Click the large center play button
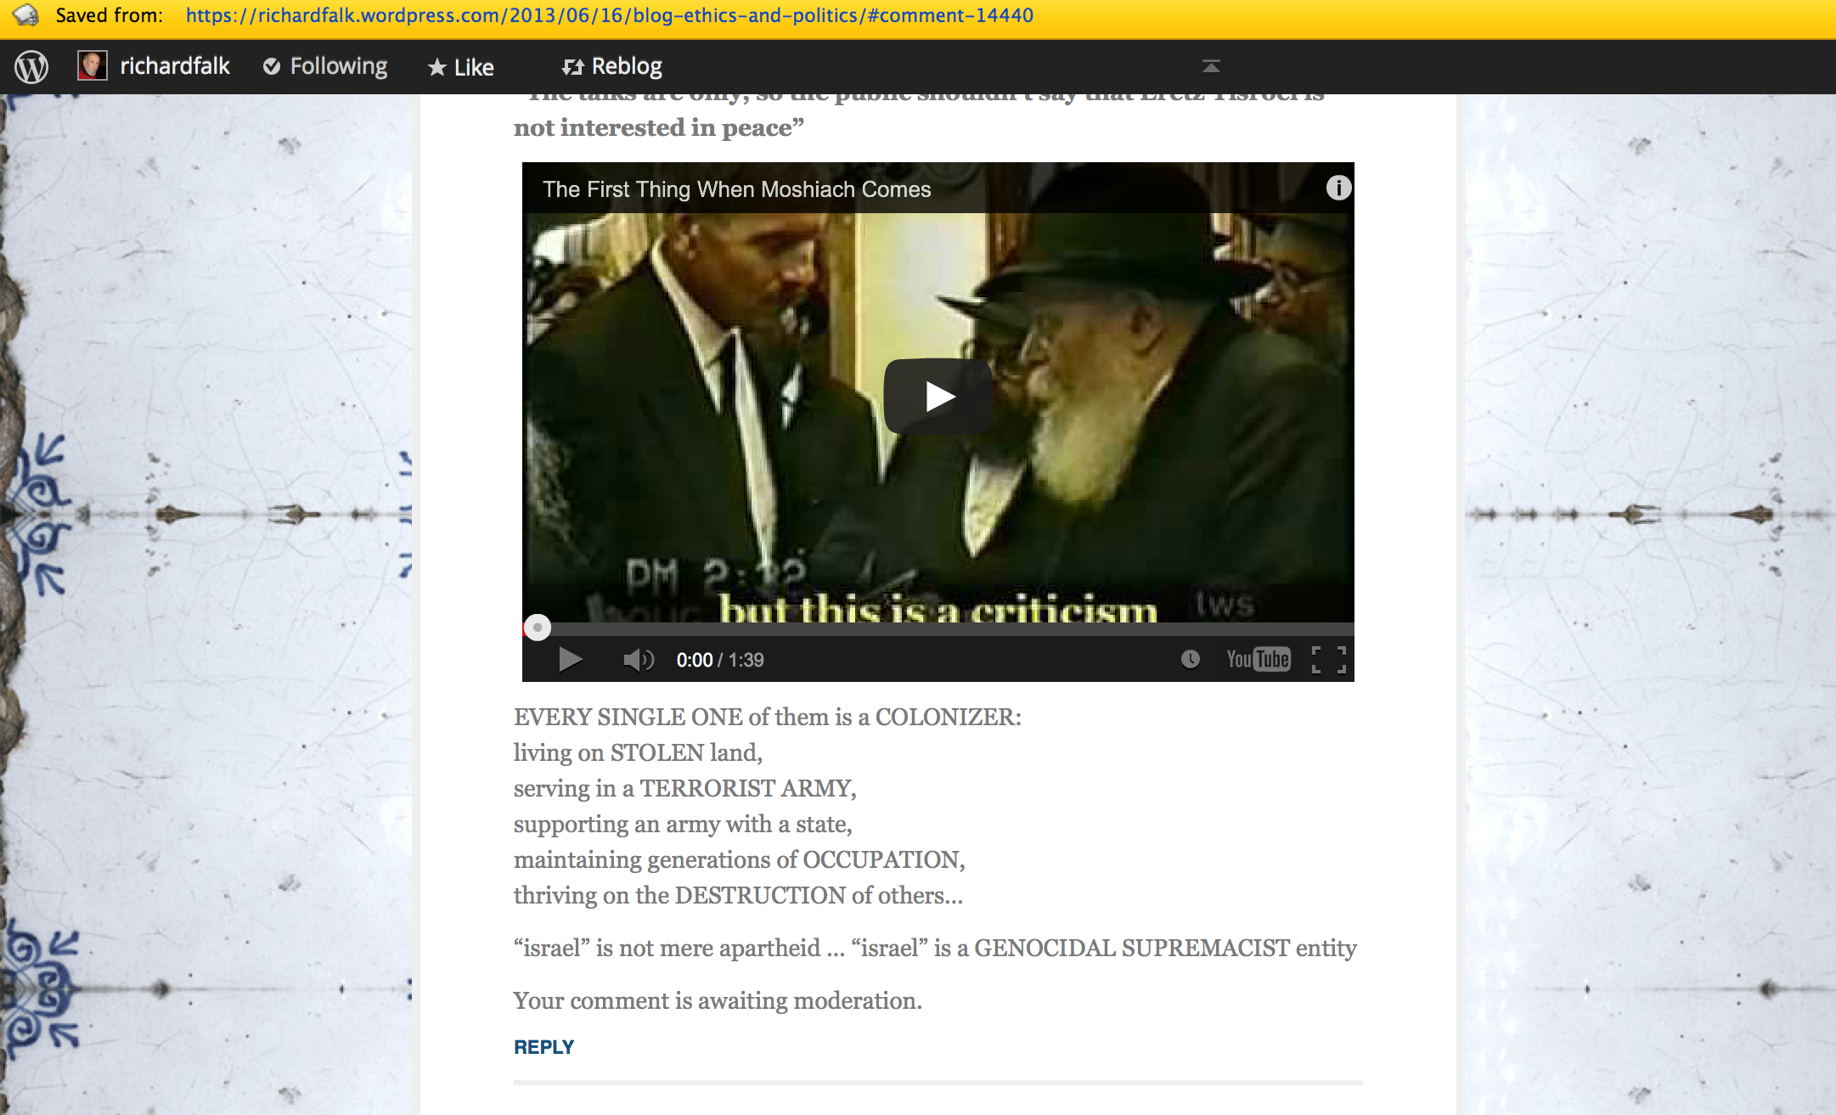The width and height of the screenshot is (1836, 1115). tap(938, 397)
